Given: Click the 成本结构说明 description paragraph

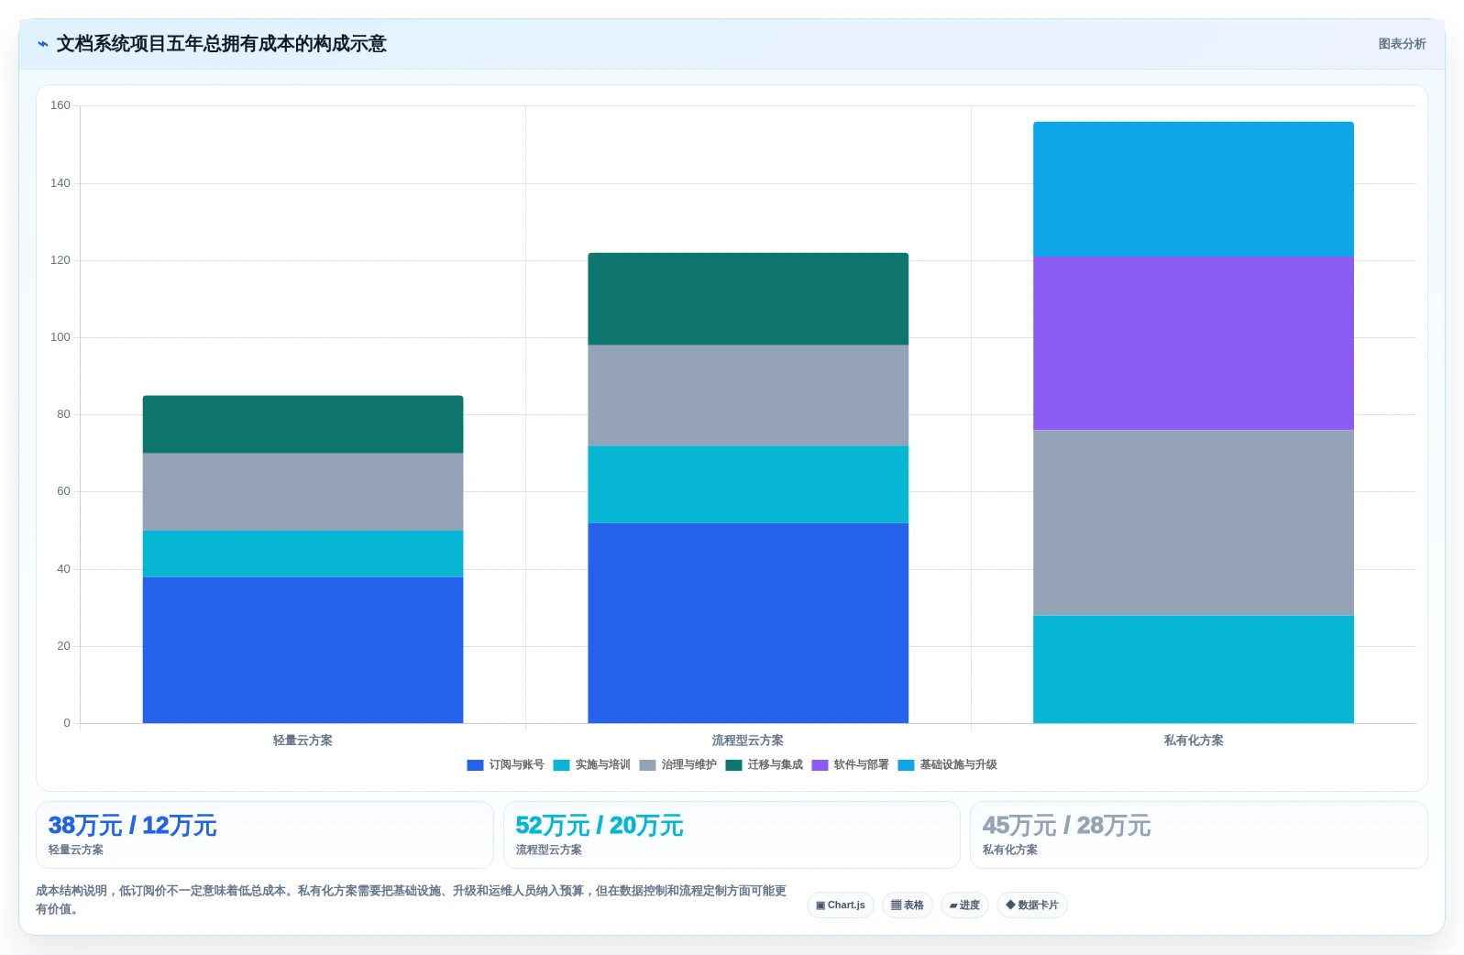Looking at the screenshot, I should click(411, 900).
